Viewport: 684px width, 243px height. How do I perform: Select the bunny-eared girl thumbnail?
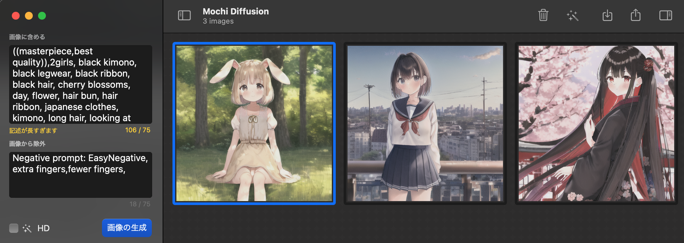tap(254, 123)
